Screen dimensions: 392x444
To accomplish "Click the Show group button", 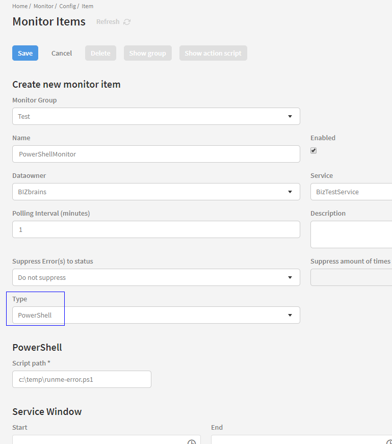I will (147, 53).
